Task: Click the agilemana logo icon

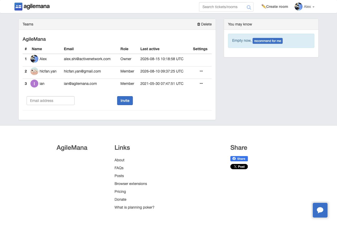Action: point(18,7)
